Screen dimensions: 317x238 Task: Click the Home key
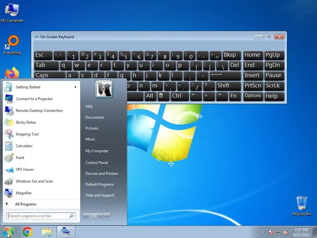(x=253, y=56)
